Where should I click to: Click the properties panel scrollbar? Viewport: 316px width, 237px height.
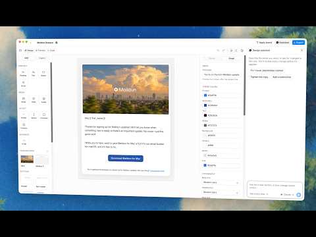pyautogui.click(x=244, y=86)
